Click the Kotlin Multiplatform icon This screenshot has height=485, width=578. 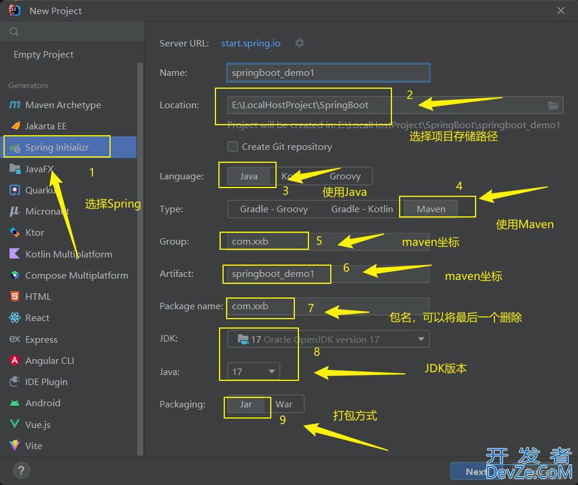(x=14, y=254)
